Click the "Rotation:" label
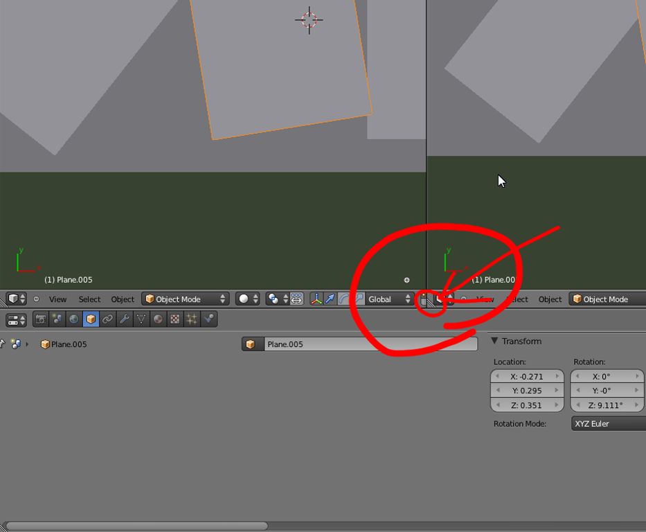Viewport: 646px width, 532px height. pos(589,362)
